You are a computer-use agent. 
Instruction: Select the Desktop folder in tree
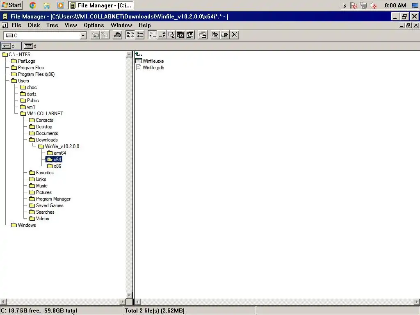[41, 127]
